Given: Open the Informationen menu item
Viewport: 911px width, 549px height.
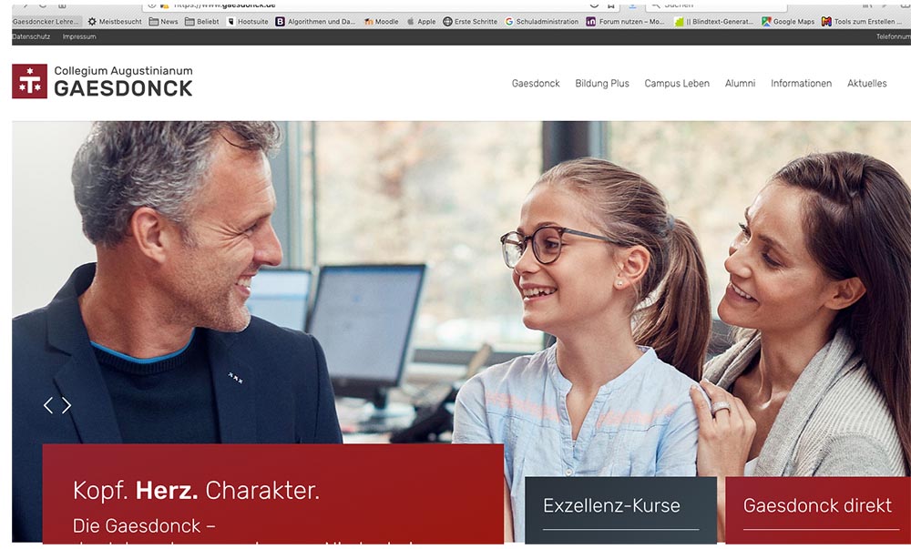Looking at the screenshot, I should [x=801, y=84].
